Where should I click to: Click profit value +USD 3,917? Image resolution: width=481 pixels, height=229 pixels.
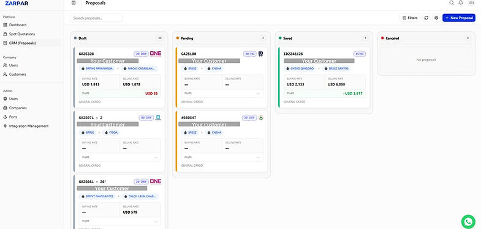[353, 93]
